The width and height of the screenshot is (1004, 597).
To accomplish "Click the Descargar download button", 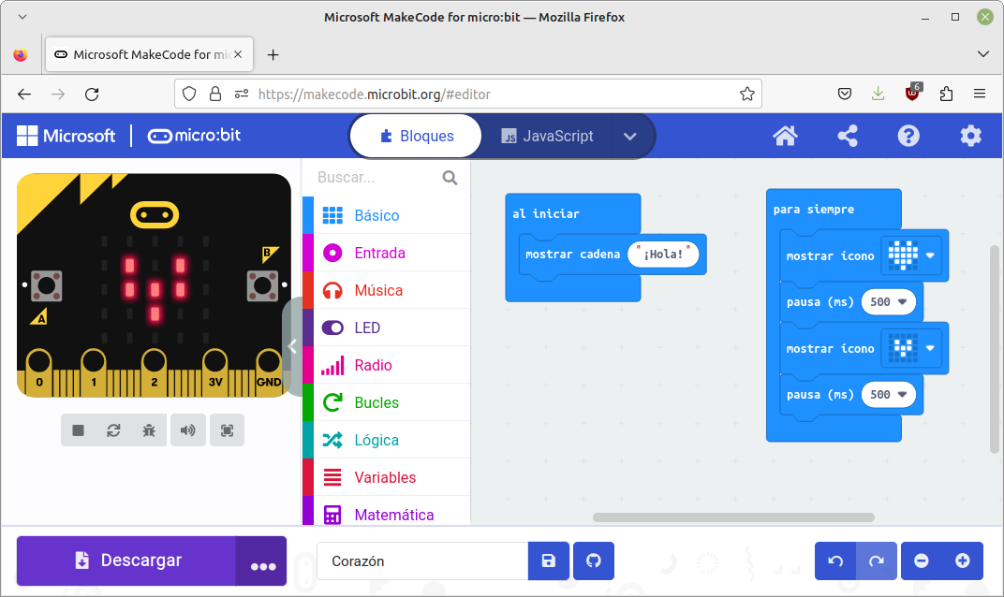I will (x=126, y=561).
